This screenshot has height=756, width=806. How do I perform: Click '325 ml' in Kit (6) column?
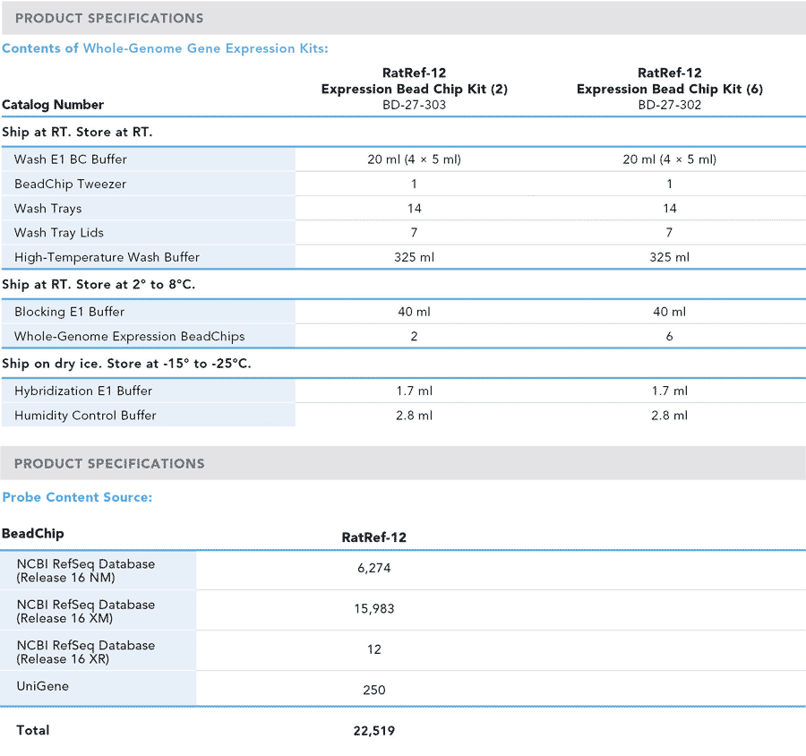point(669,257)
